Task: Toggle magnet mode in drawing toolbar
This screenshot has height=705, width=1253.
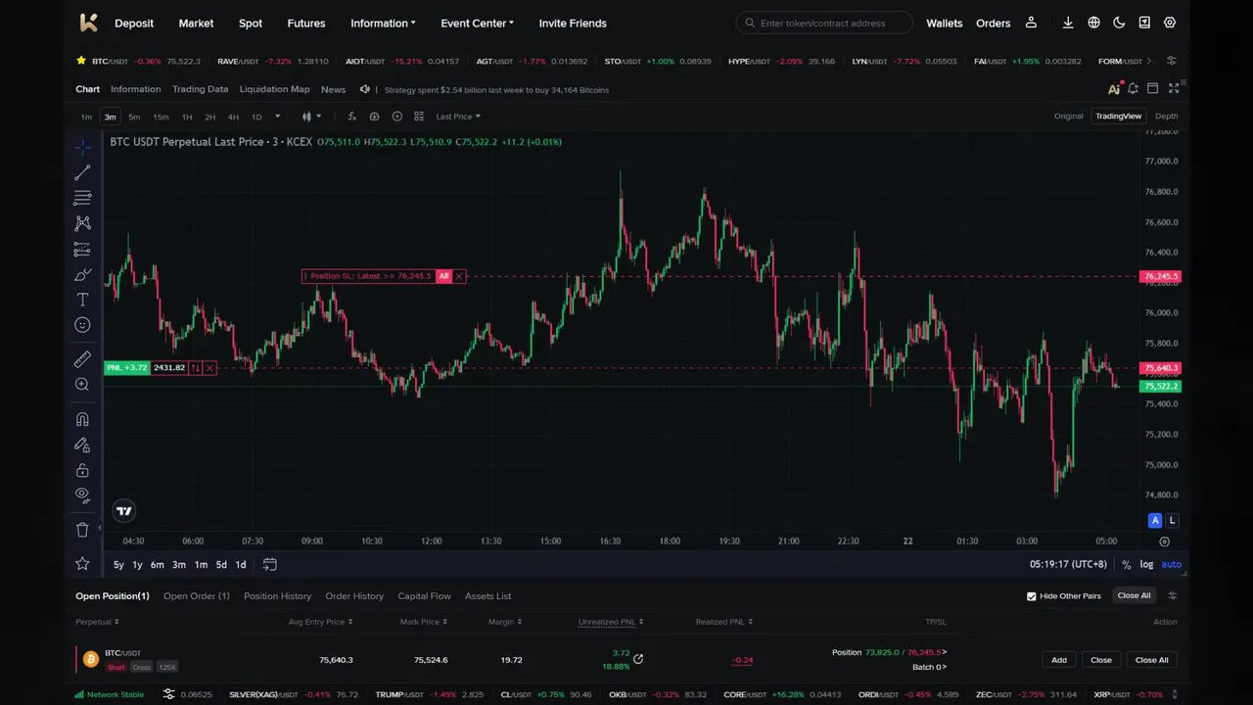Action: (x=82, y=419)
